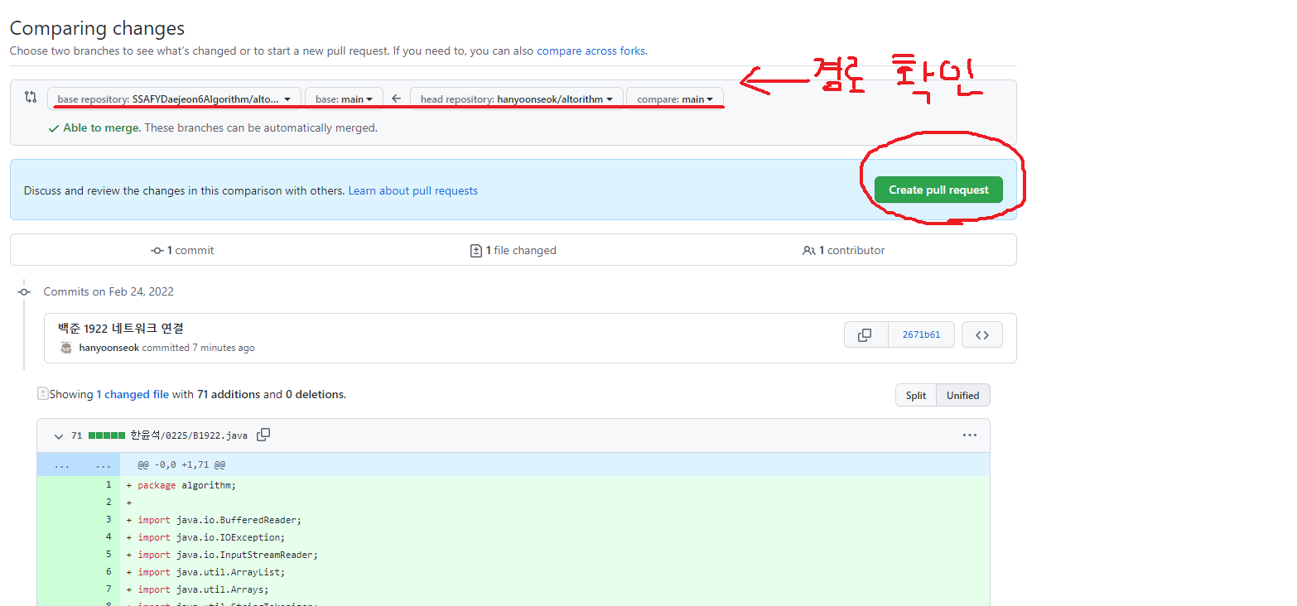Viewport: 1297px width, 606px height.
Task: Click the import java.io.InputStreamReader; line
Action: (x=228, y=555)
